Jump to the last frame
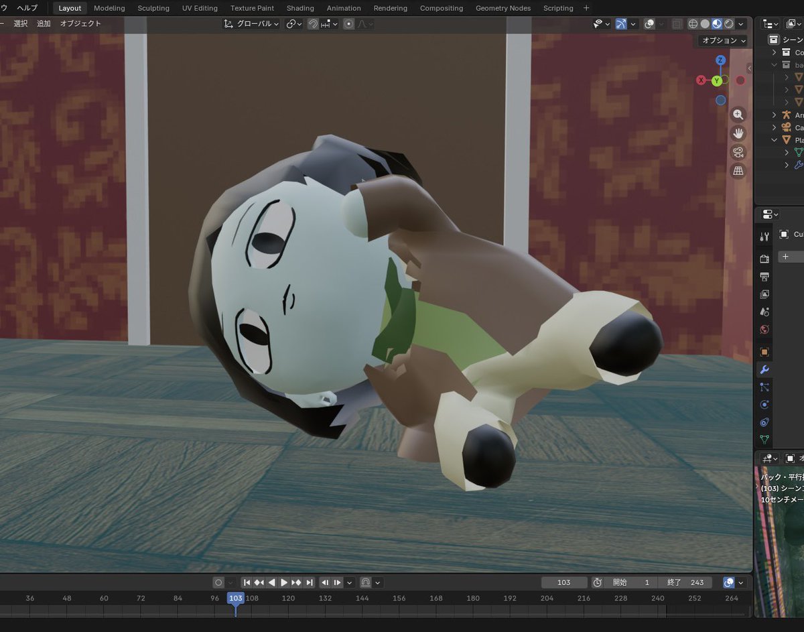 [310, 582]
